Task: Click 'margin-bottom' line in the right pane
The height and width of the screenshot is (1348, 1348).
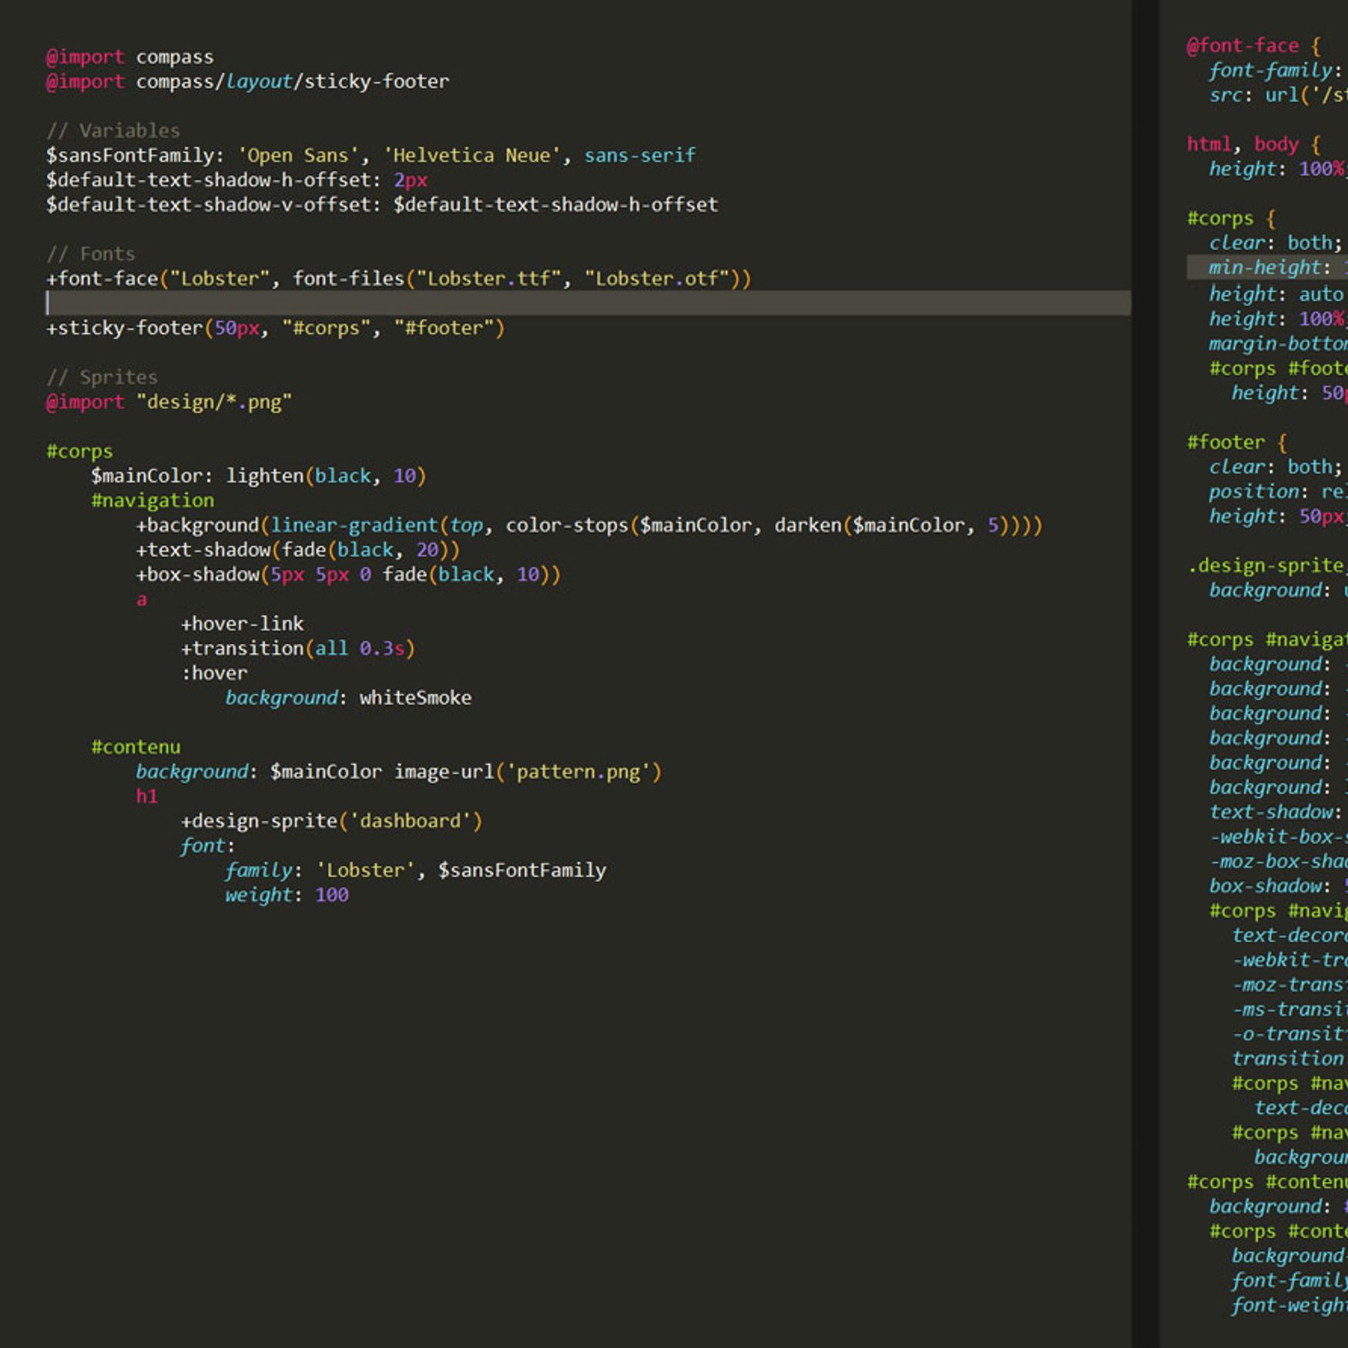Action: coord(1278,344)
